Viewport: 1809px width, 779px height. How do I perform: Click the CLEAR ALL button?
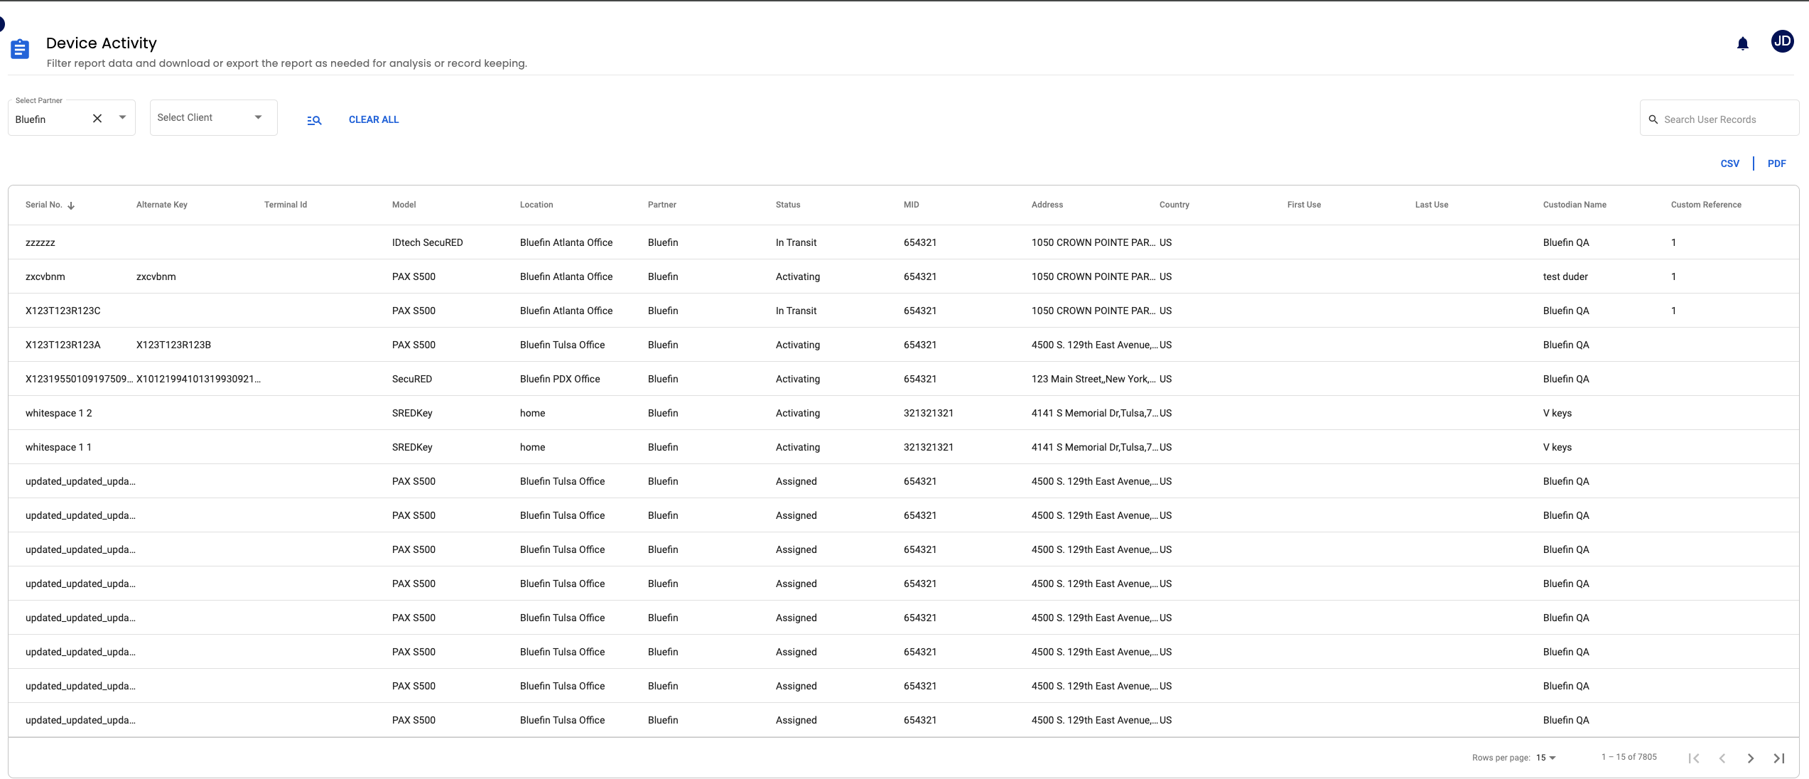374,119
